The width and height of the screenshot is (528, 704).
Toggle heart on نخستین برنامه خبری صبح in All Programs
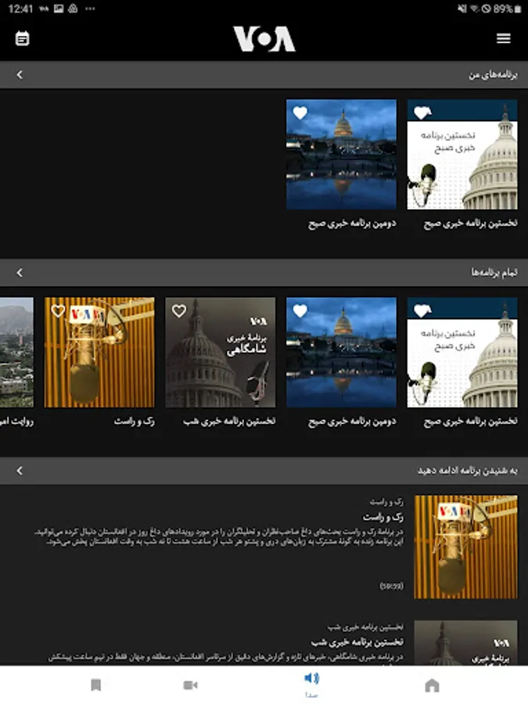422,311
